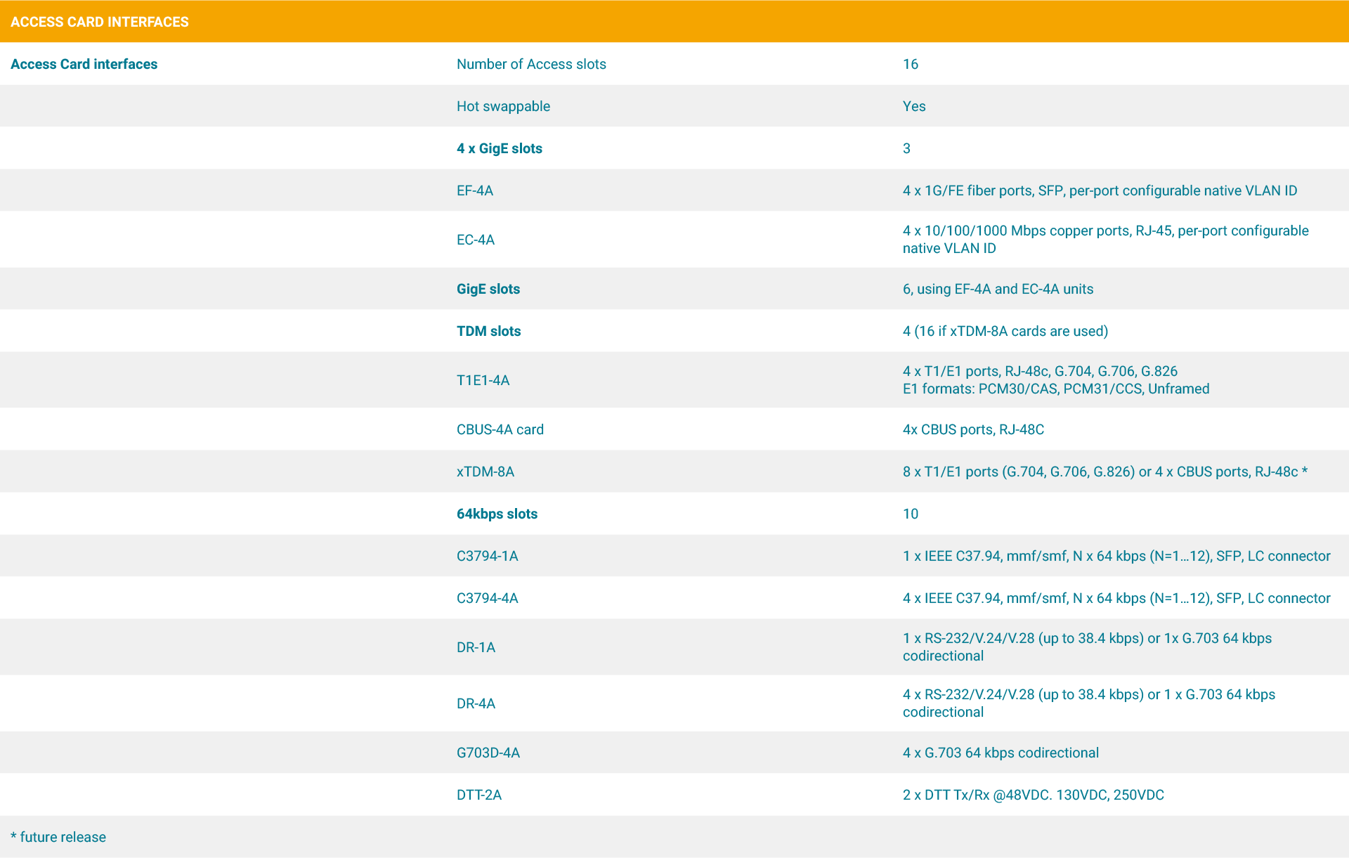1349x858 pixels.
Task: Click the bold GigE slots heading
Action: click(x=488, y=289)
